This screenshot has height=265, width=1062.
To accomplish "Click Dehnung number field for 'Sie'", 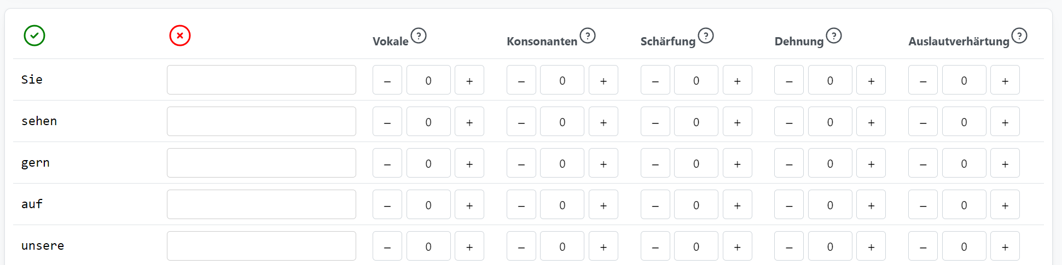I will [x=830, y=80].
